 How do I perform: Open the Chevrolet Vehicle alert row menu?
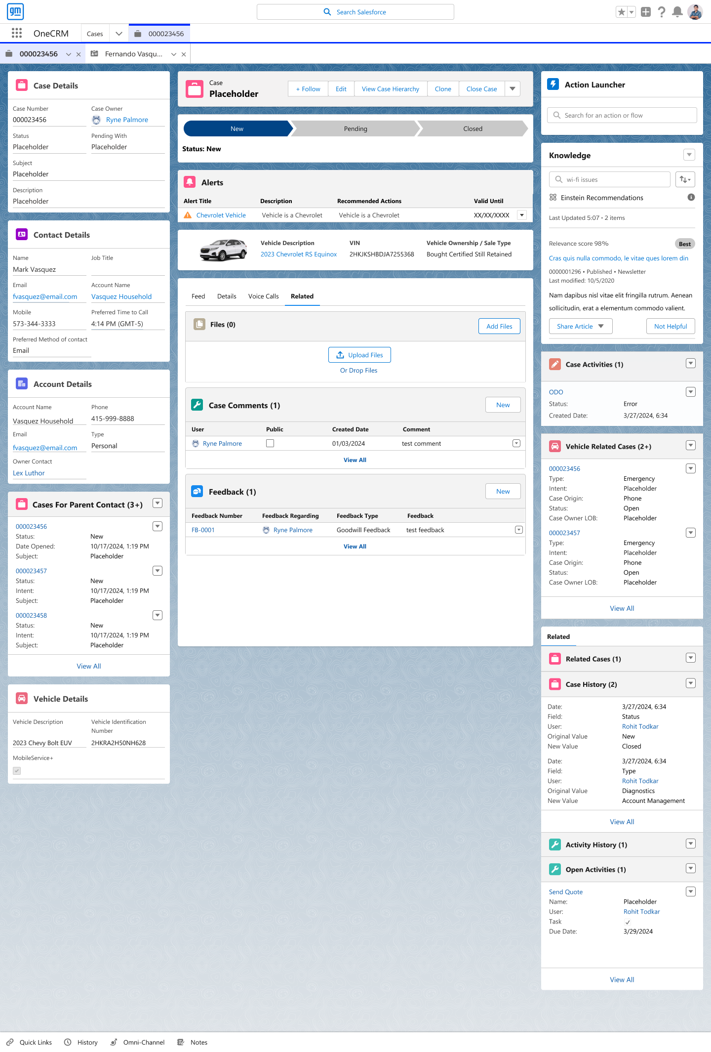point(522,215)
